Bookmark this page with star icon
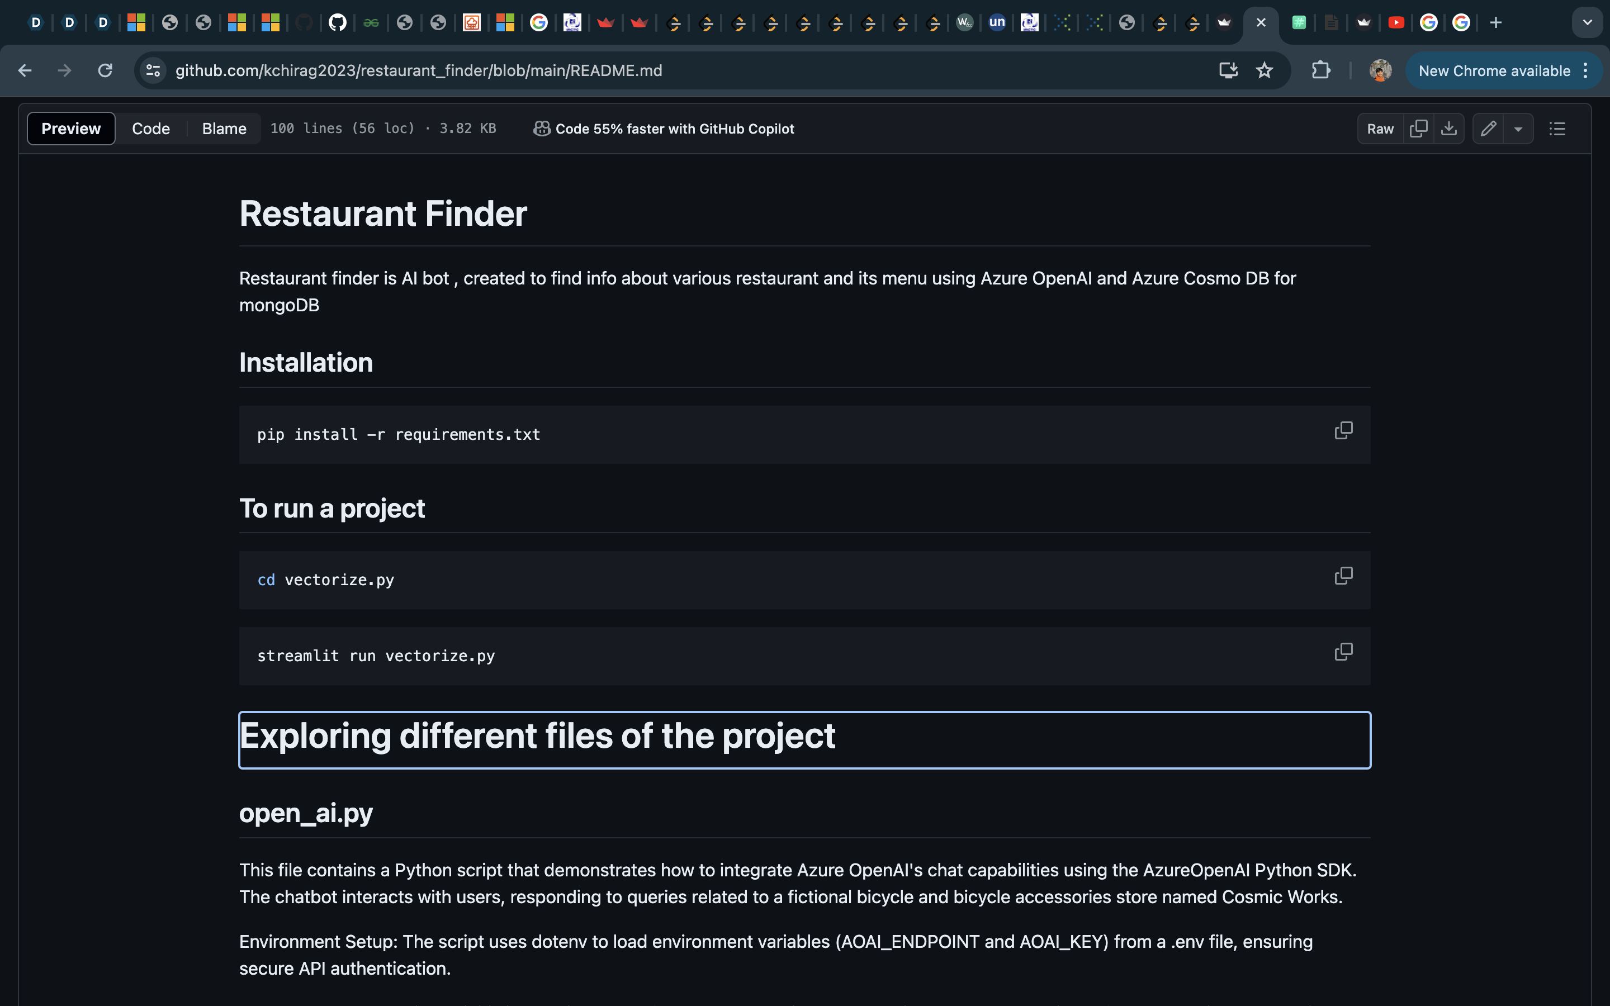Image resolution: width=1610 pixels, height=1006 pixels. pyautogui.click(x=1264, y=70)
